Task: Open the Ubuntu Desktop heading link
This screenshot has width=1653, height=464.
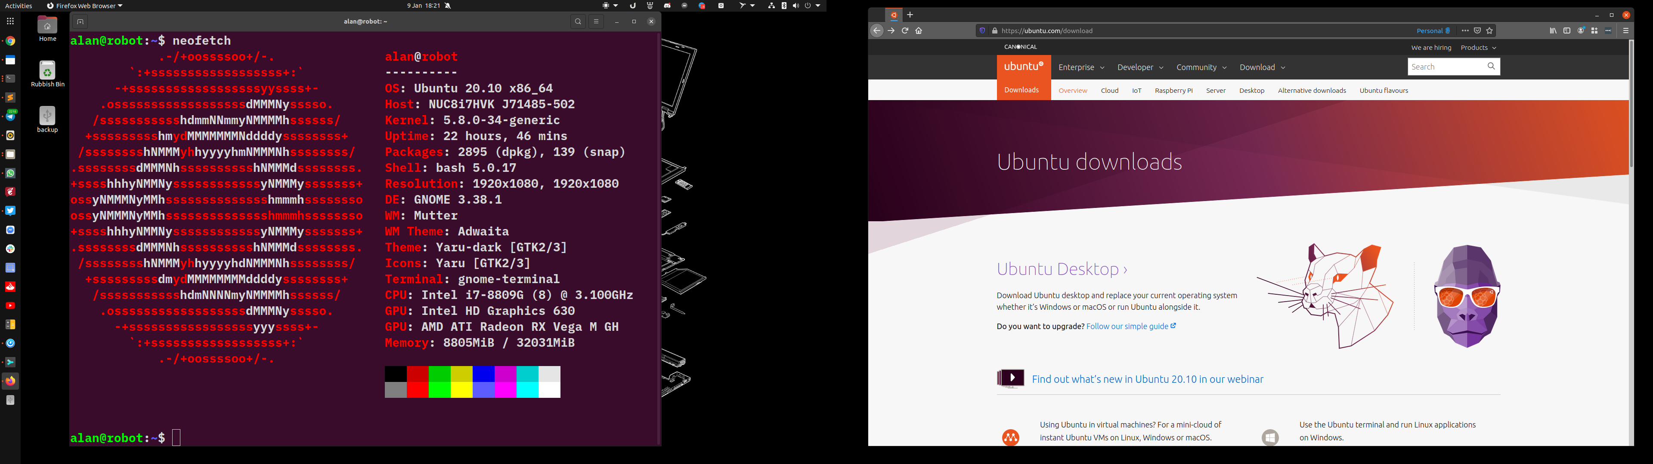Action: click(1062, 269)
